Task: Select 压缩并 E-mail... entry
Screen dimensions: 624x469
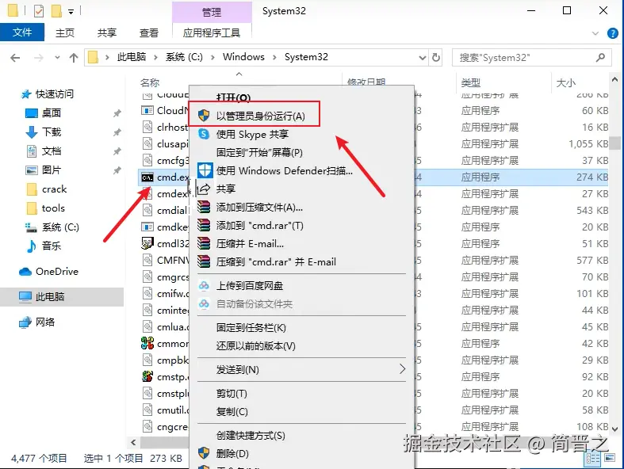Action: 250,244
